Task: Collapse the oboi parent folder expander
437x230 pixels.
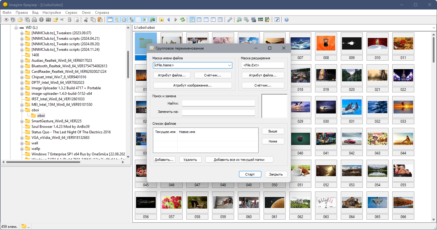Action: [x=22, y=110]
